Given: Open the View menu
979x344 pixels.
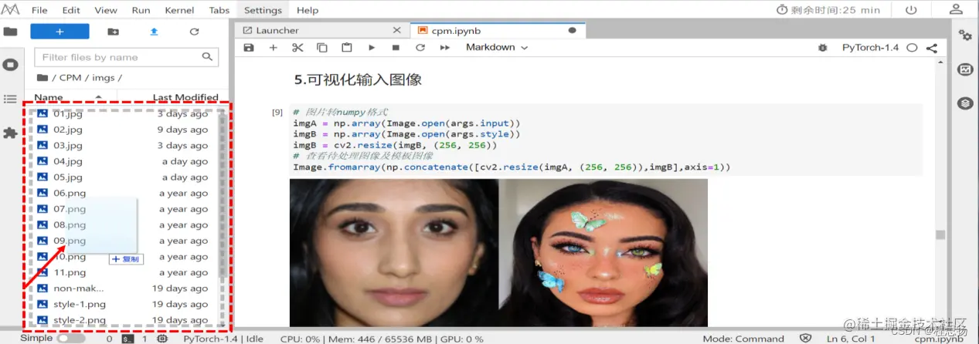Looking at the screenshot, I should [x=106, y=10].
